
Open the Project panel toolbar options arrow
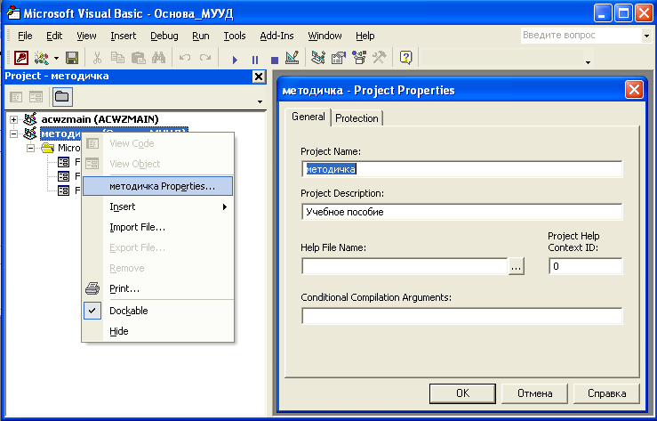(260, 101)
